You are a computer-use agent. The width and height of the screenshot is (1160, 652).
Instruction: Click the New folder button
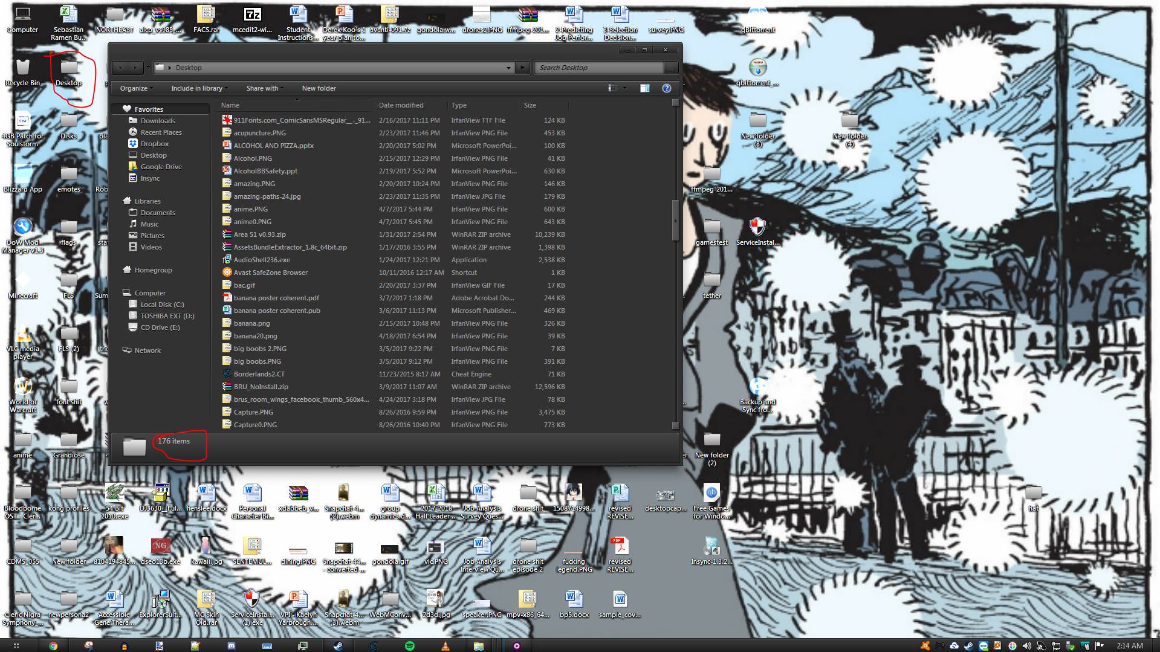(x=319, y=88)
